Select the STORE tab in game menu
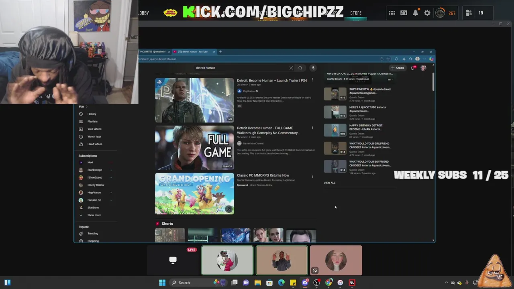The image size is (514, 289). (356, 13)
